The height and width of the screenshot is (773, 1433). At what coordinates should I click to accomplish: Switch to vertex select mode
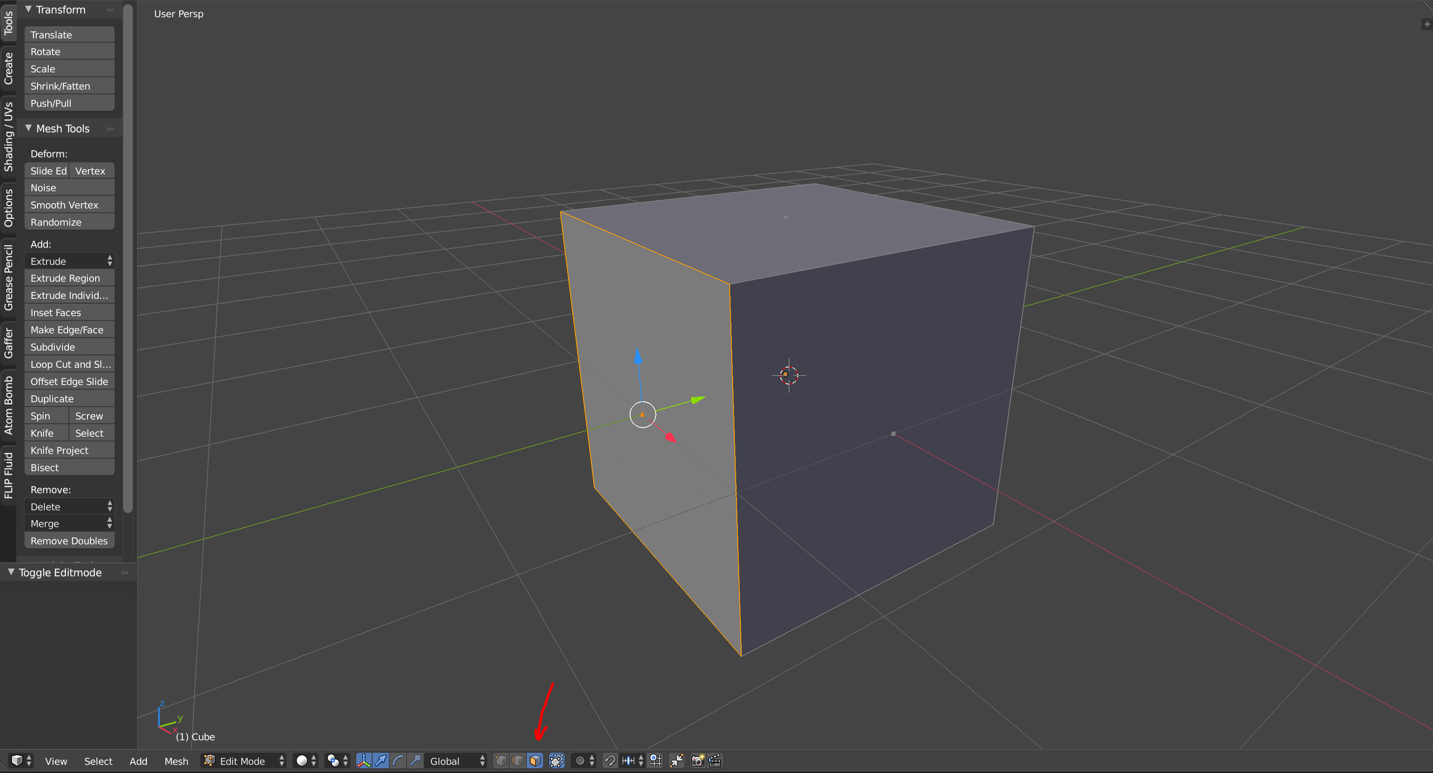500,760
